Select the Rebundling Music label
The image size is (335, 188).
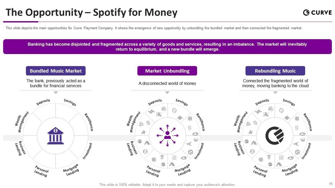click(275, 71)
